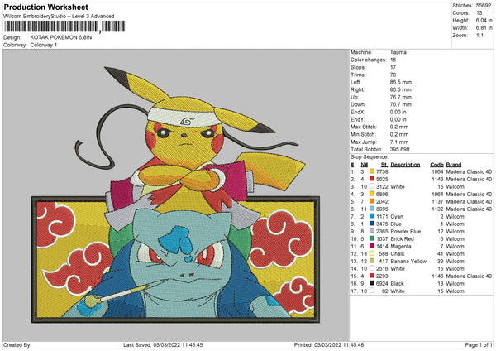
Task: Click design name 'KOTAK POKEMON 6,8IN'
Action: (x=61, y=37)
